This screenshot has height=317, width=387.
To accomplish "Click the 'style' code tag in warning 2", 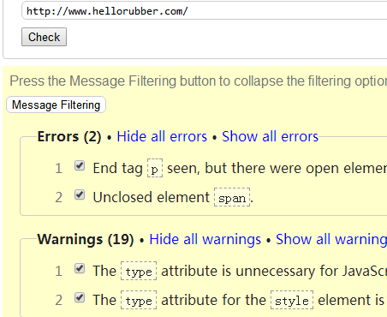I will 292,300.
